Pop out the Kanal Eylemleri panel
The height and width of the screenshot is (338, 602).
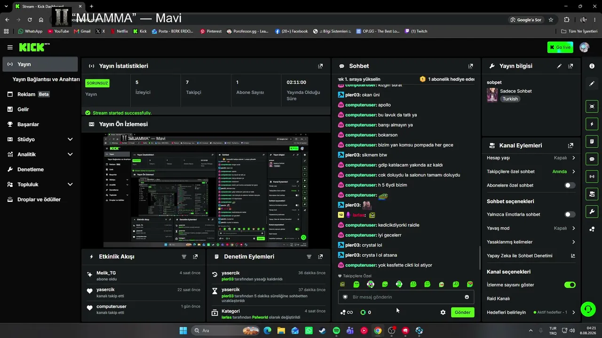(x=570, y=146)
